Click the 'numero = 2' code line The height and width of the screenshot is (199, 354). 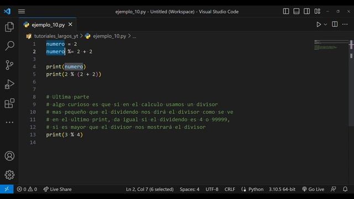pyautogui.click(x=61, y=44)
